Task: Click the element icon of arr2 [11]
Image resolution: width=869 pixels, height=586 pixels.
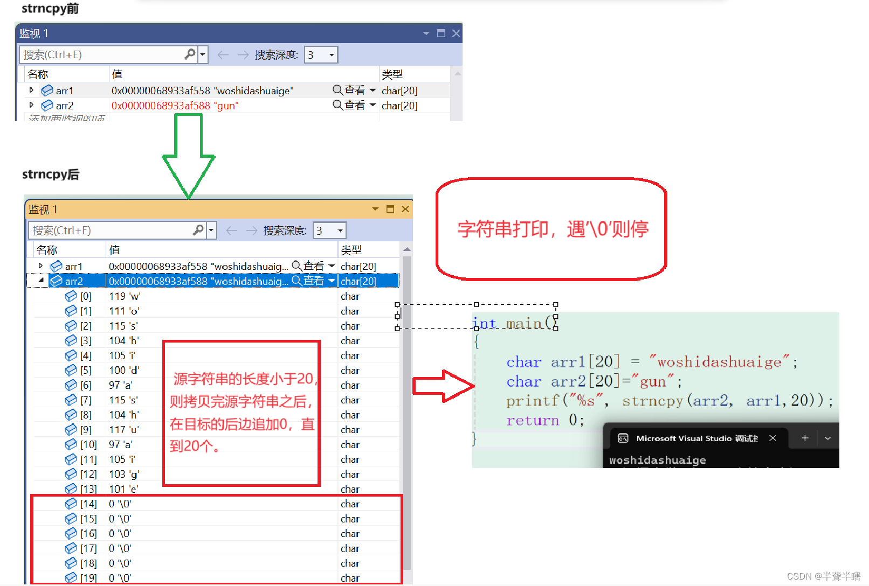Action: [71, 459]
